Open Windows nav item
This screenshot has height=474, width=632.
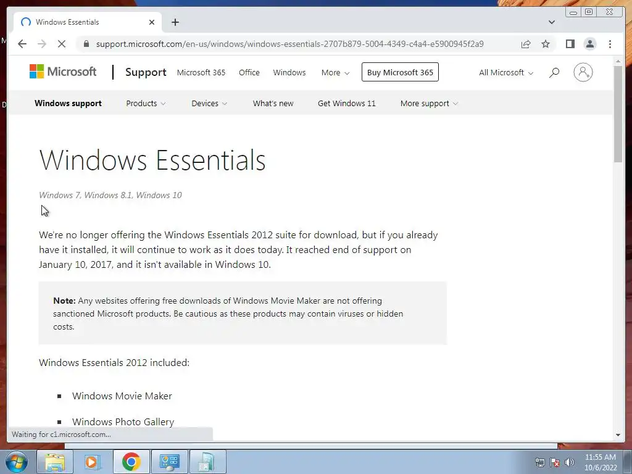pyautogui.click(x=289, y=73)
